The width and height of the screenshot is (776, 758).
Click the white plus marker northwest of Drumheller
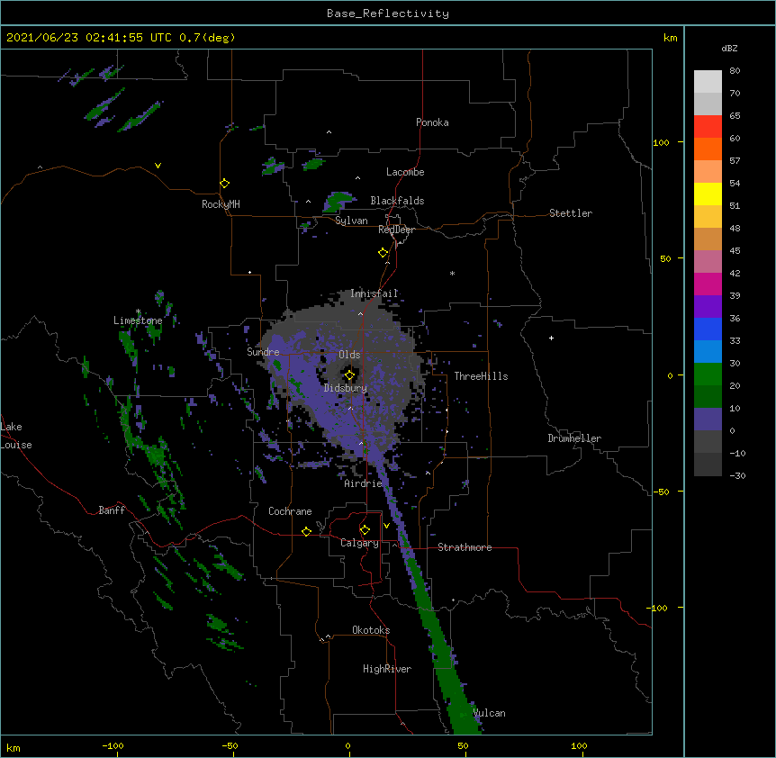pos(551,338)
